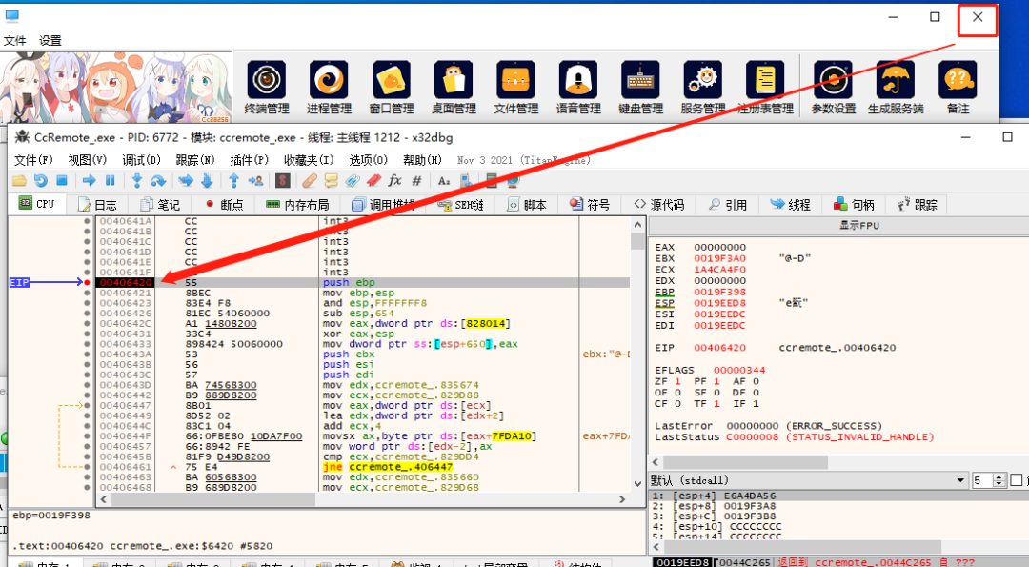Tick the checkbox beside the argument count spinner
Image resolution: width=1029 pixels, height=567 pixels.
[x=1016, y=480]
